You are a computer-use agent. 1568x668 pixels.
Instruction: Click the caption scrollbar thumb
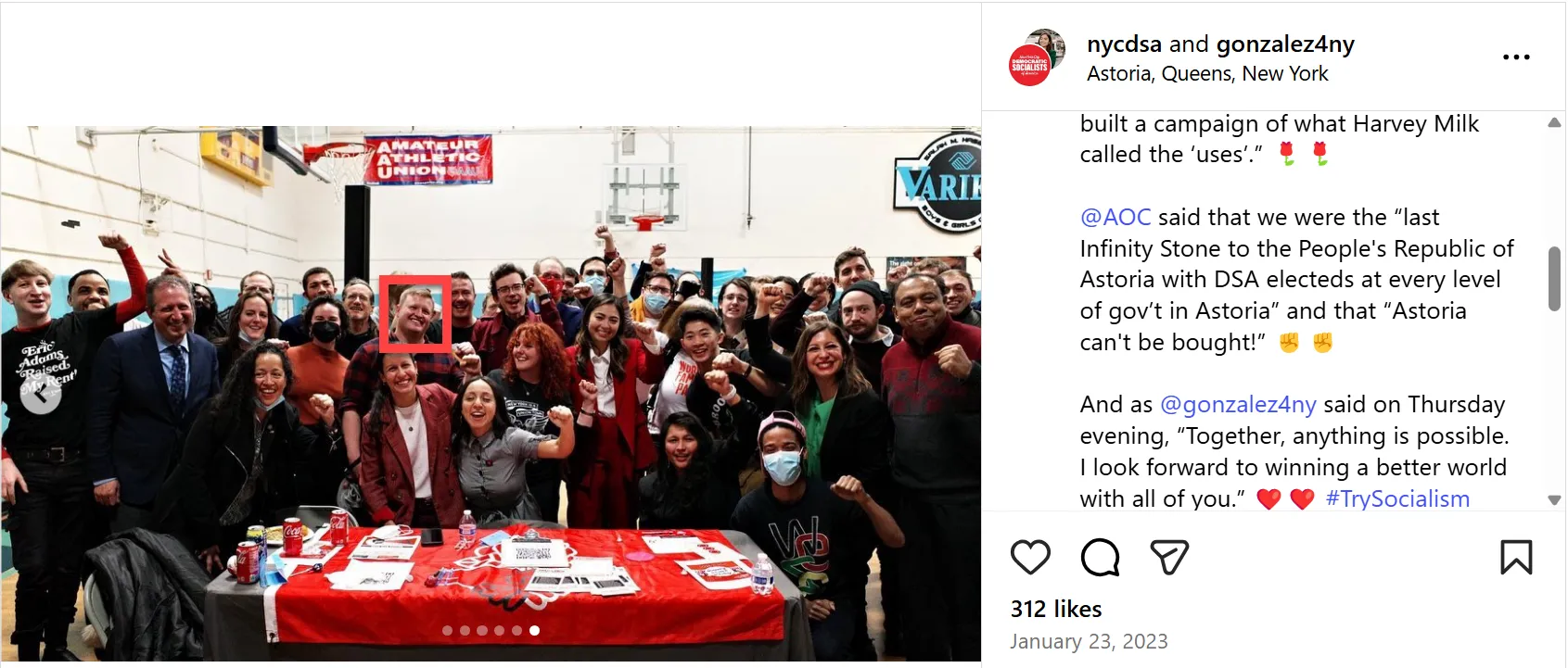(x=1554, y=279)
